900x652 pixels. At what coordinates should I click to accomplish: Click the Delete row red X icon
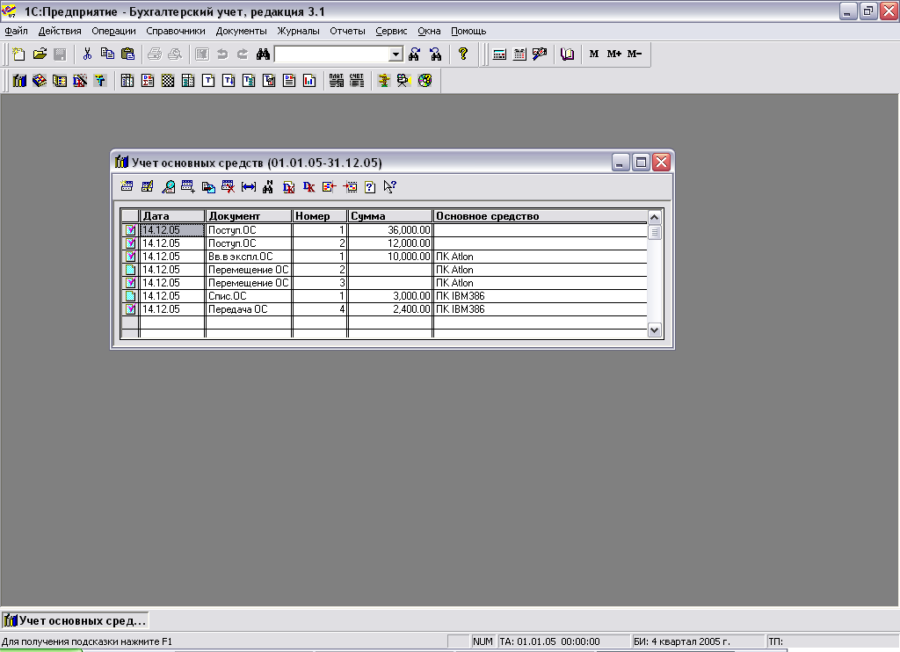pos(229,186)
